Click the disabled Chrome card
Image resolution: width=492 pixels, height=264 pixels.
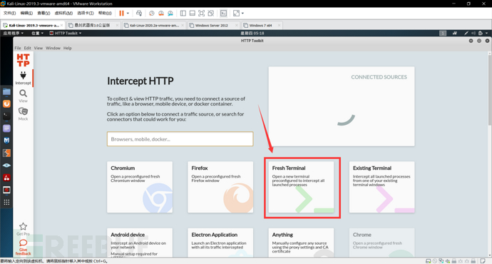coord(382,243)
